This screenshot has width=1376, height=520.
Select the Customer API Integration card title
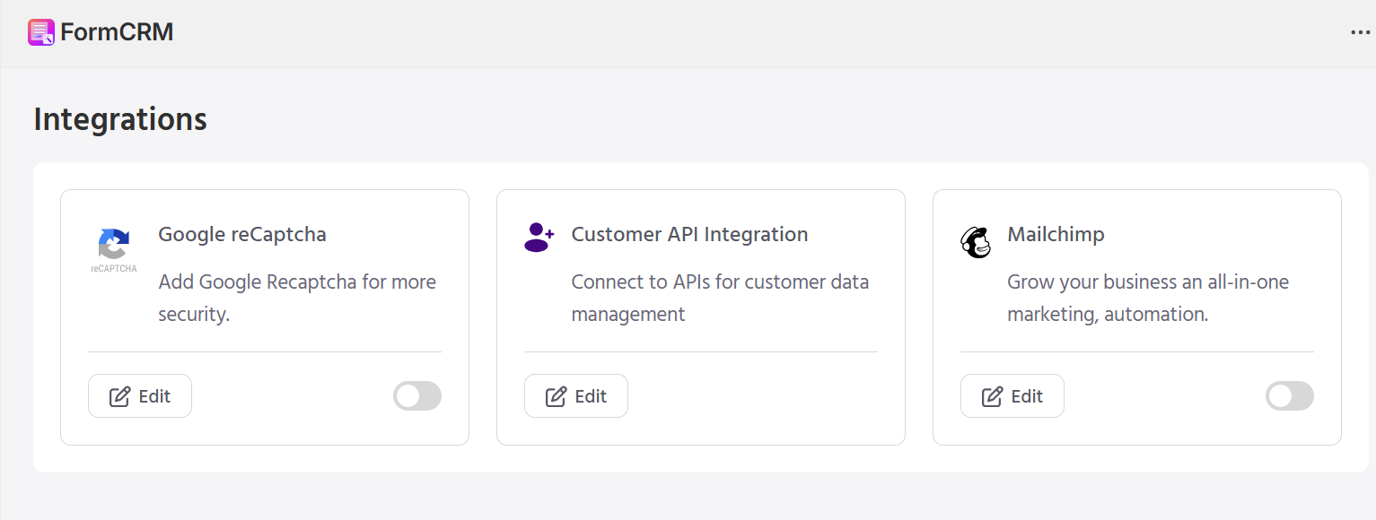(689, 235)
